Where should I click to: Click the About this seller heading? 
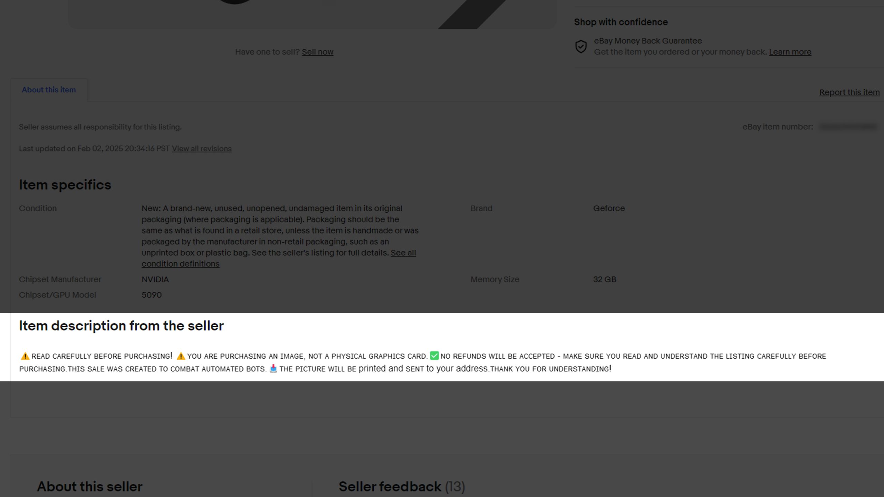pyautogui.click(x=89, y=486)
